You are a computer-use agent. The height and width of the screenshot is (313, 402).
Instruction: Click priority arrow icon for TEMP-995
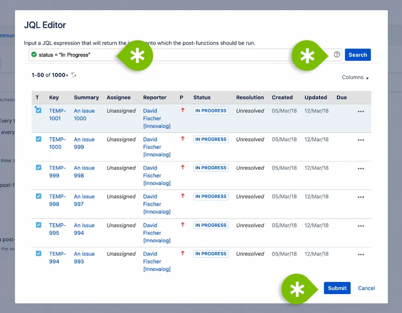(x=183, y=225)
